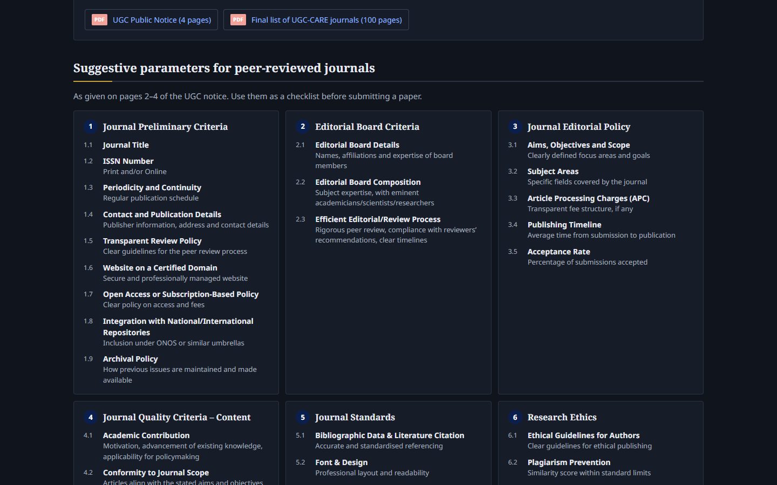Click the 'Archival Policy' item
Screen dimensions: 777x485
tap(131, 359)
